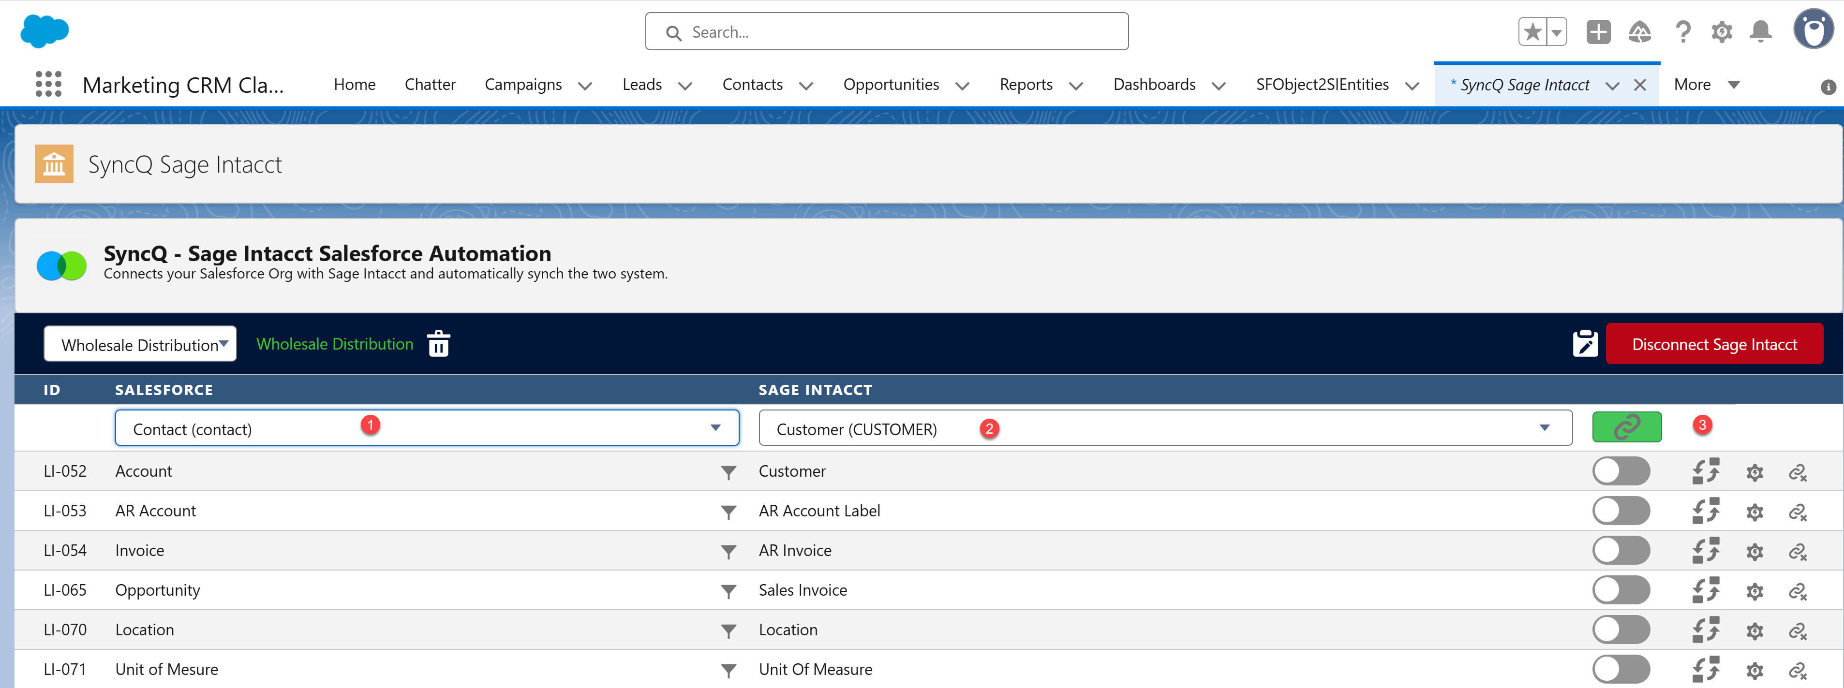
Task: Open the Setup gear in header
Action: click(1722, 32)
